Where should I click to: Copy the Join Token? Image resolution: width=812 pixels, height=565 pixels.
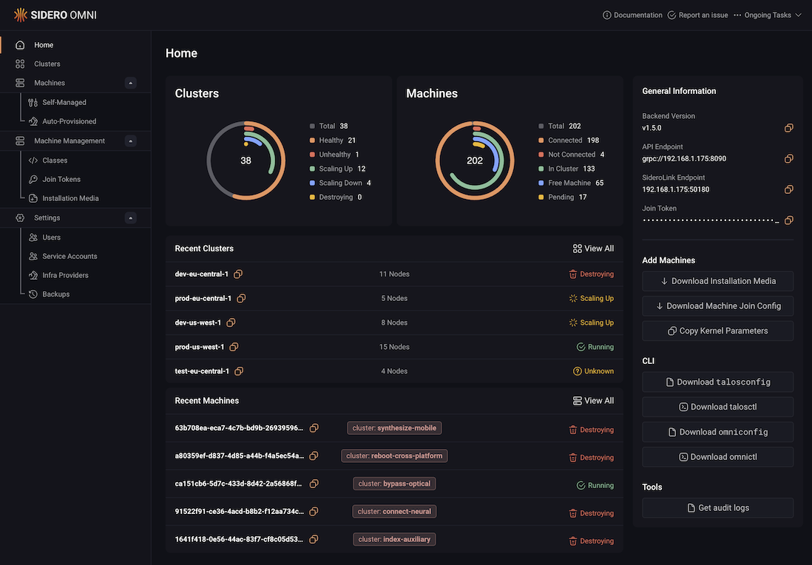(x=788, y=220)
